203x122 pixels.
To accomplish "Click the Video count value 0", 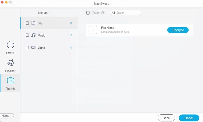I will (x=71, y=48).
